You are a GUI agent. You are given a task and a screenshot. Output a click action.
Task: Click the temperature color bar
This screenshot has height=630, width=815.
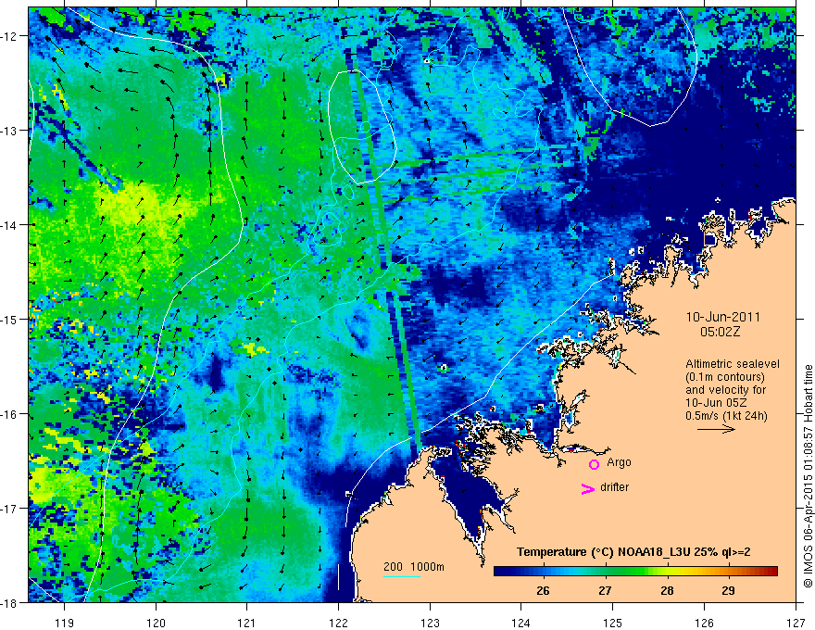click(635, 571)
